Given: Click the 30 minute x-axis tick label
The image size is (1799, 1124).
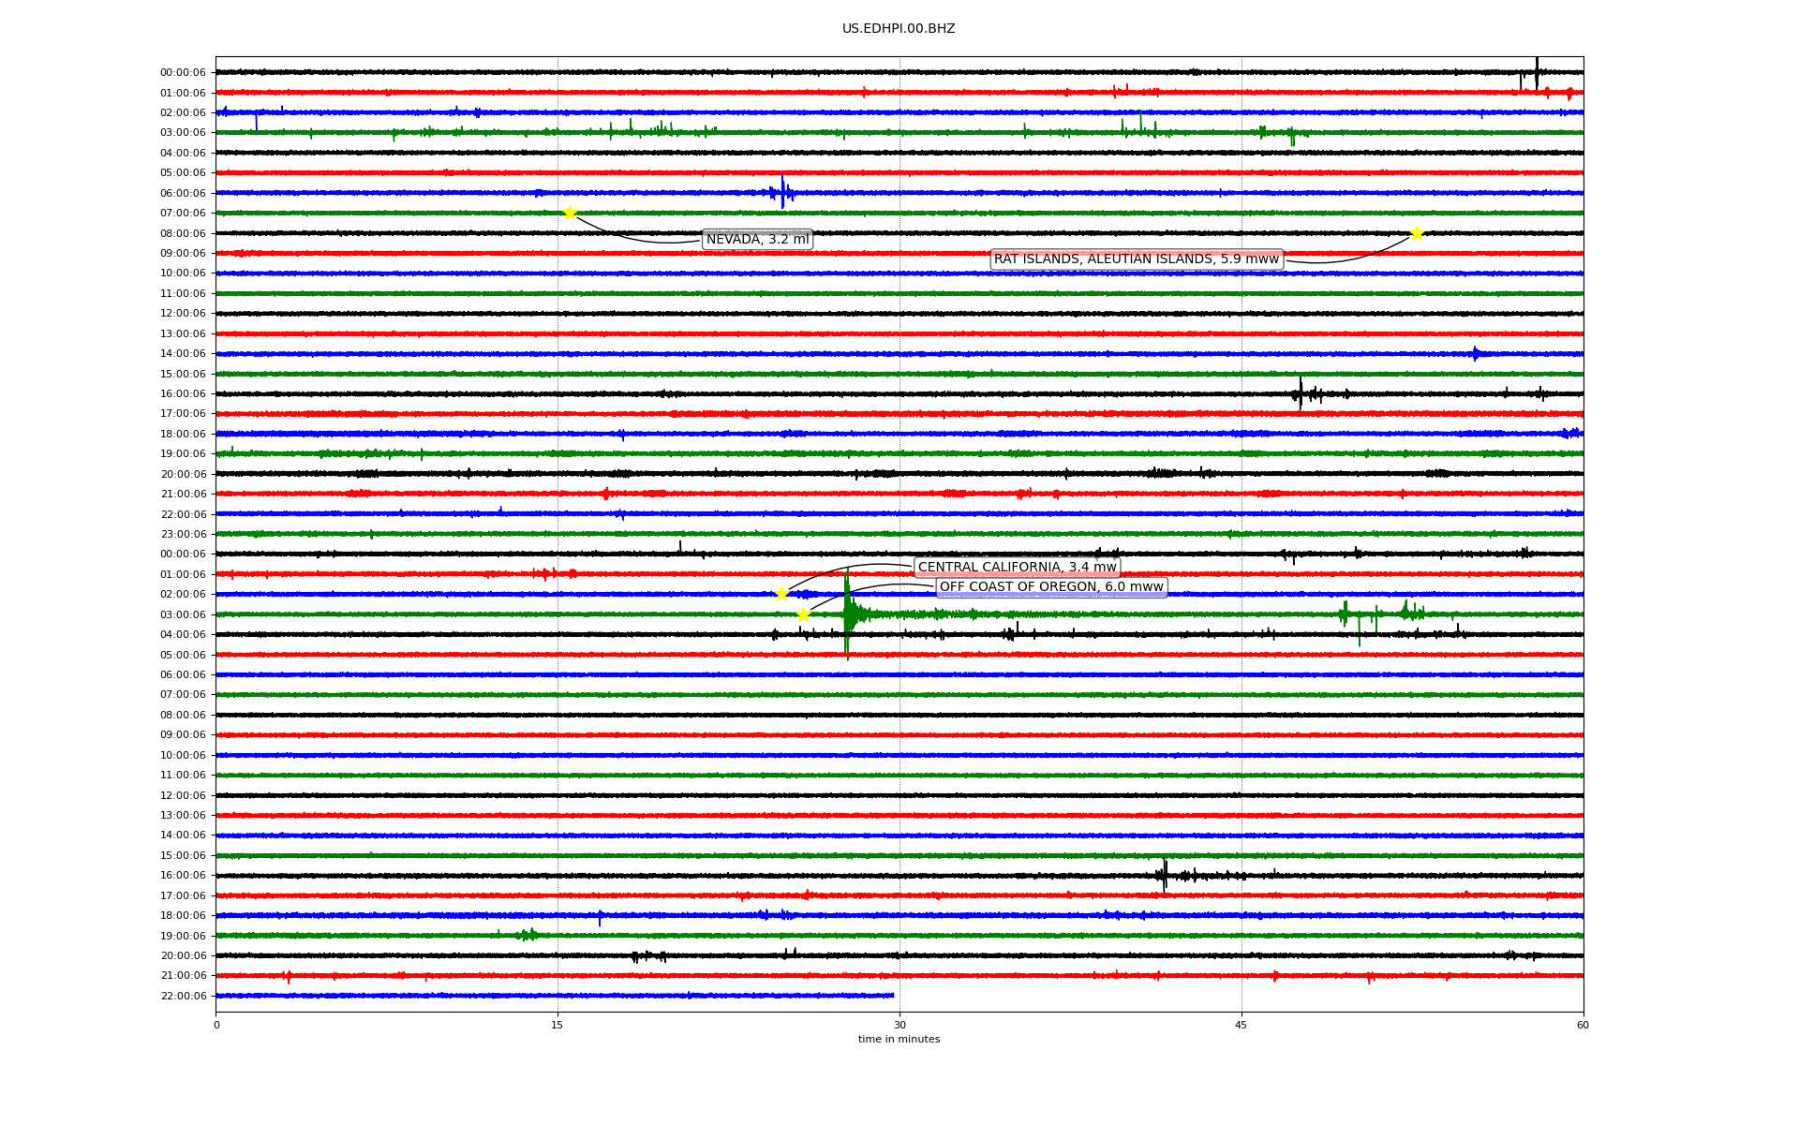Looking at the screenshot, I should point(899,1025).
